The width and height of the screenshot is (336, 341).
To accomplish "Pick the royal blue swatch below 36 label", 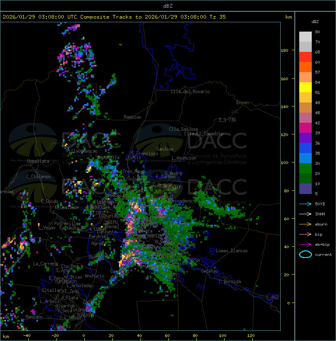I will [x=305, y=148].
